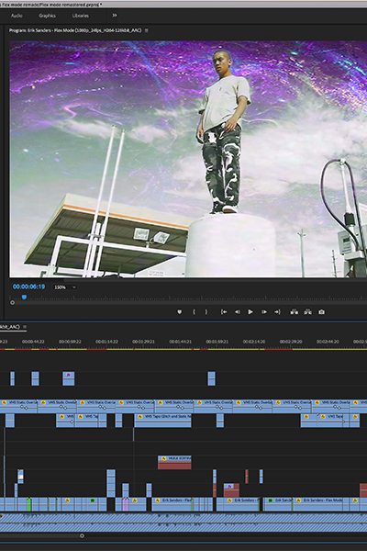Open the timeline panel menu icon

point(25,327)
